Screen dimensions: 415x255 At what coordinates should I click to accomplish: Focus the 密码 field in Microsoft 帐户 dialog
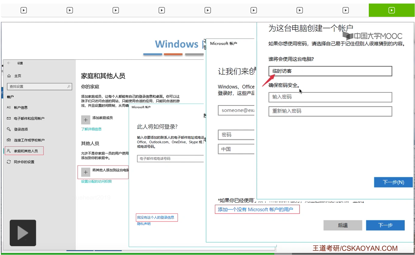point(236,135)
